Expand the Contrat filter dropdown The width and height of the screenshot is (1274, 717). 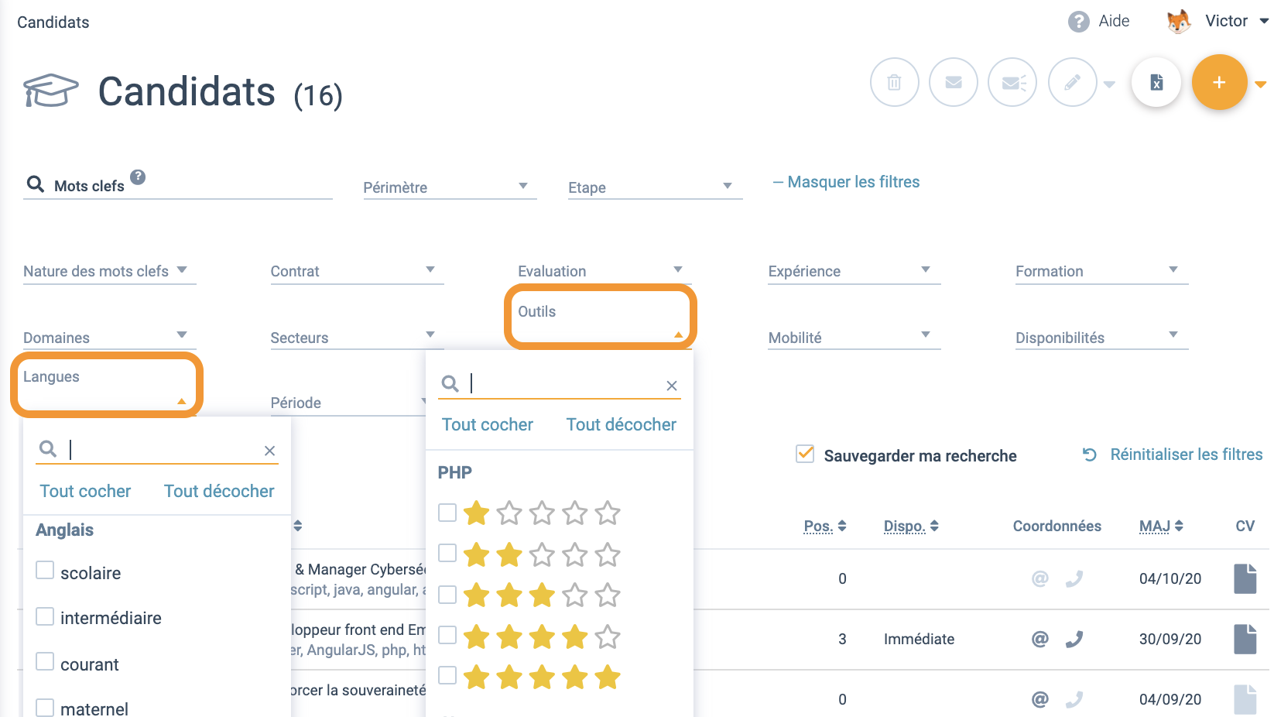click(x=357, y=271)
